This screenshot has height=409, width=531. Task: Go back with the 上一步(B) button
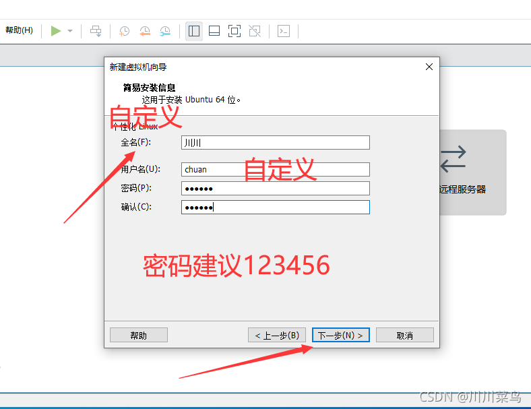[x=277, y=335]
